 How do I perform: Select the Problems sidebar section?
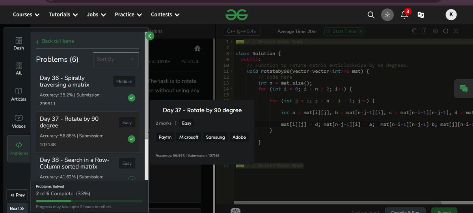[x=19, y=149]
